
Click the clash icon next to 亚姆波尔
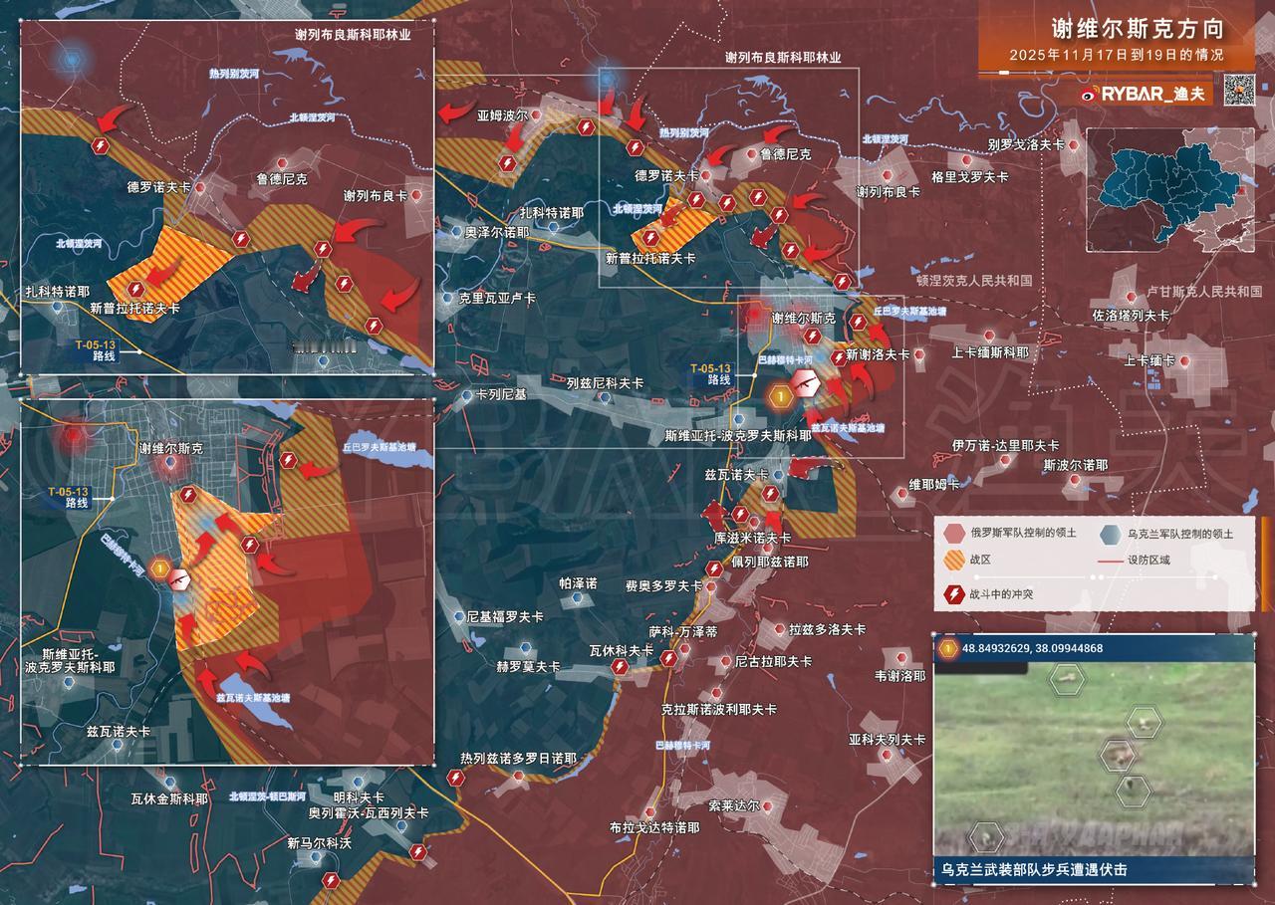pyautogui.click(x=506, y=163)
